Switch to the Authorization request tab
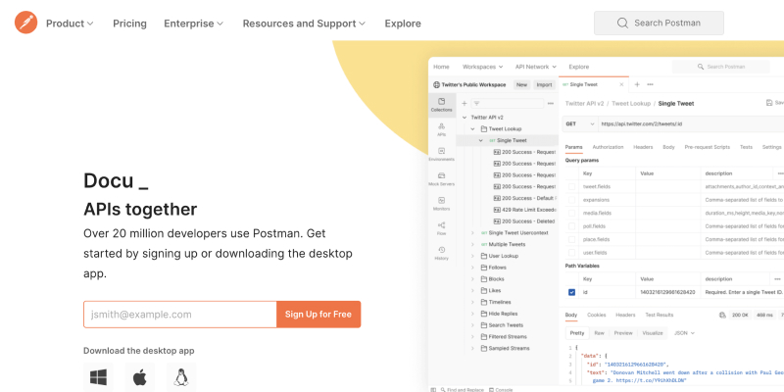This screenshot has height=392, width=784. (x=608, y=147)
